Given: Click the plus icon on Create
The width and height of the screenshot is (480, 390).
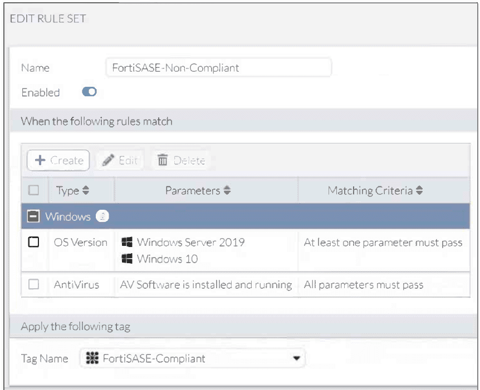Looking at the screenshot, I should click(x=40, y=160).
